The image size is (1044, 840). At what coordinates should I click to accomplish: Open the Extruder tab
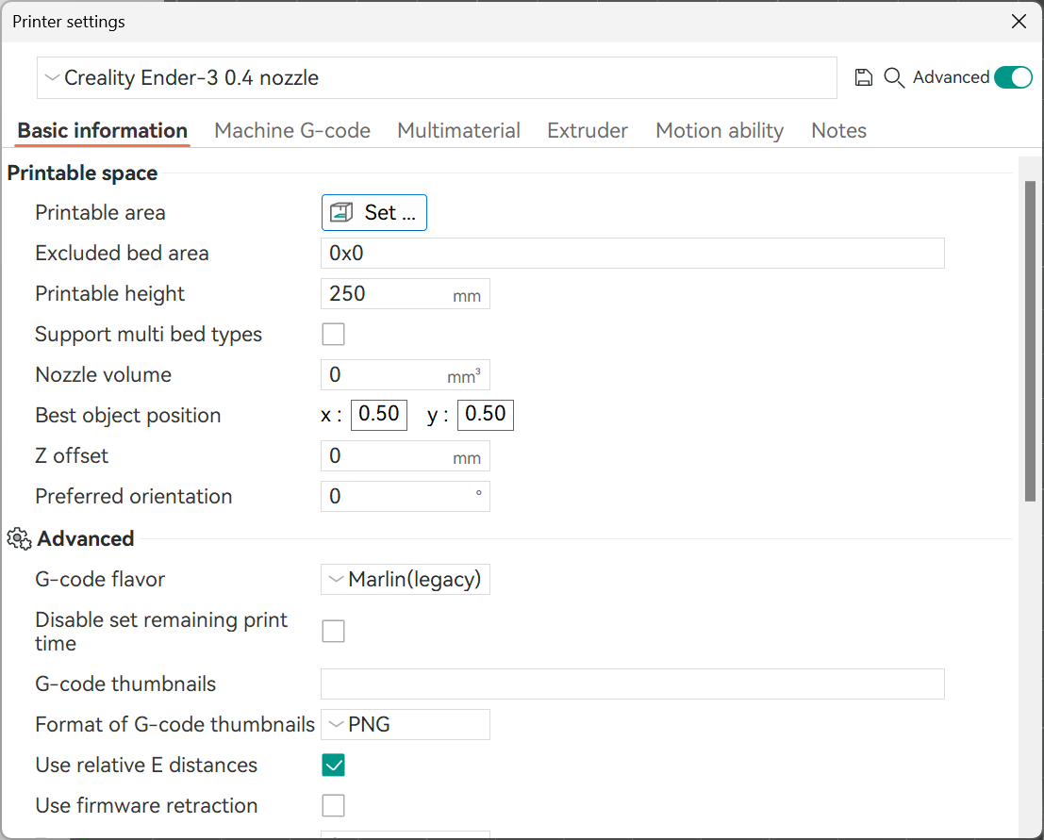[588, 130]
